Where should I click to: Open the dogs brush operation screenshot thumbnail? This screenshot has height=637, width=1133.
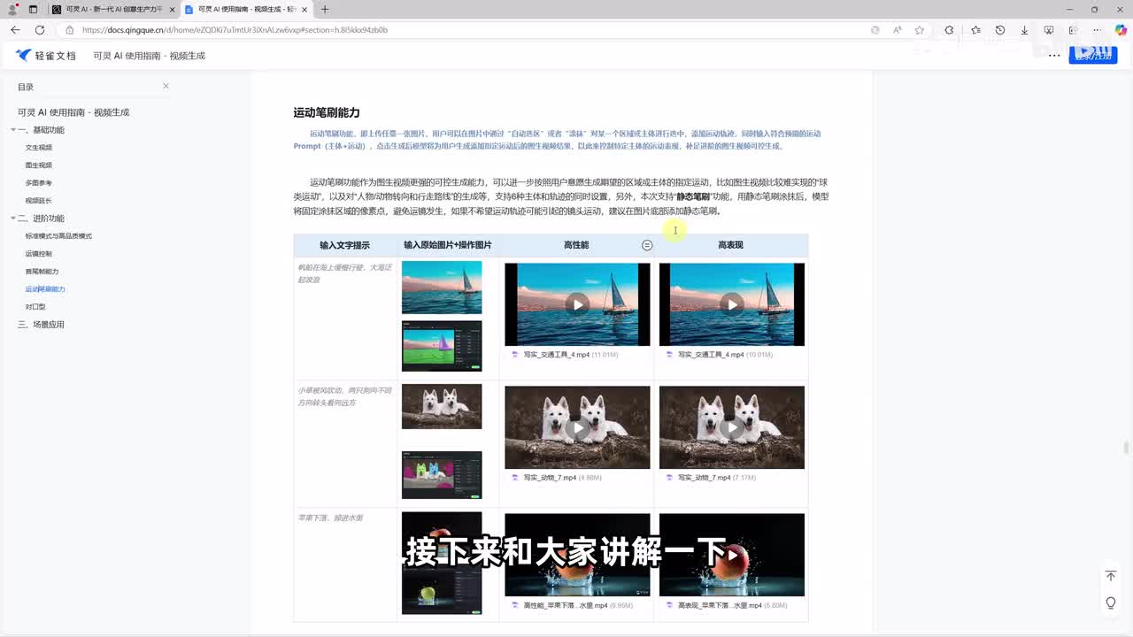(x=442, y=475)
